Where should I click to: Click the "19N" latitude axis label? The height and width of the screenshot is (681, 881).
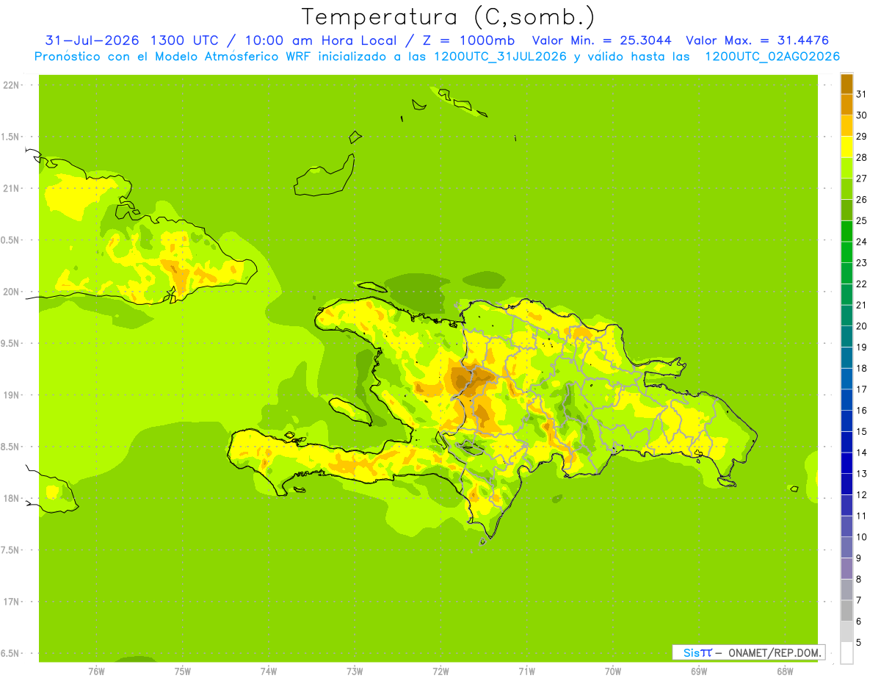pos(11,395)
